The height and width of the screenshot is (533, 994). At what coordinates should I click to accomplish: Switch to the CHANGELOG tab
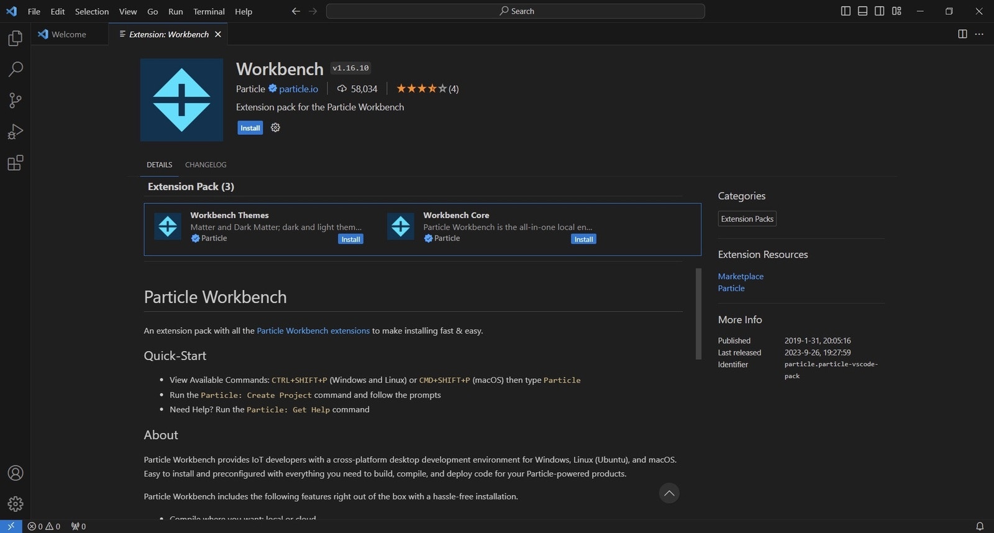pos(206,165)
